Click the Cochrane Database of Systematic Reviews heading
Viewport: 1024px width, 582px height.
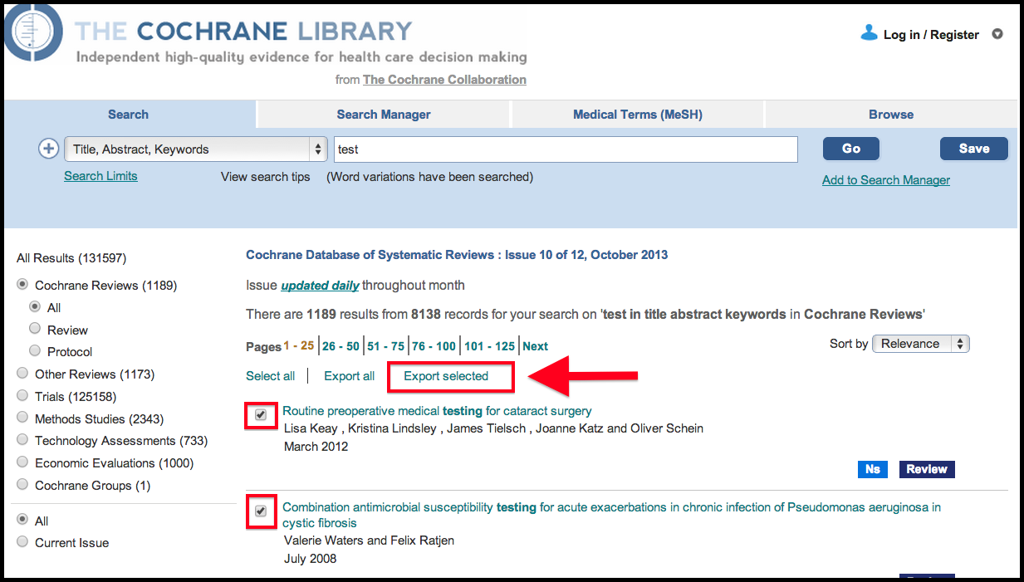coord(457,255)
